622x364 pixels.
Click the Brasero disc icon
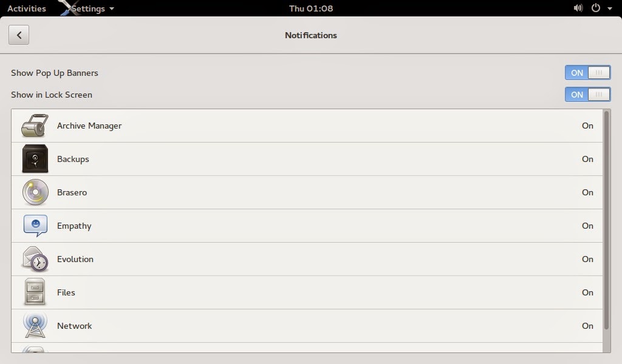click(x=35, y=192)
